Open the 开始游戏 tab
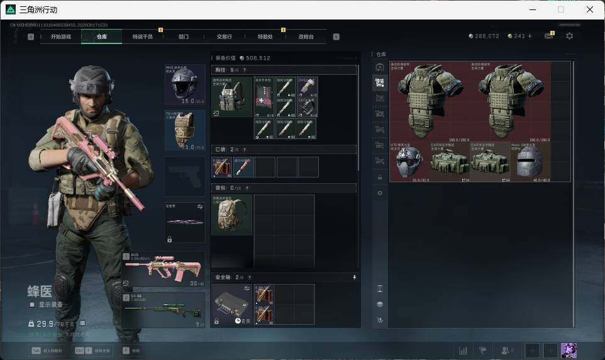This screenshot has height=360, width=605. tap(61, 37)
